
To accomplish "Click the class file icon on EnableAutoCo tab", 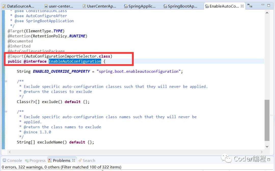I will click(207, 6).
